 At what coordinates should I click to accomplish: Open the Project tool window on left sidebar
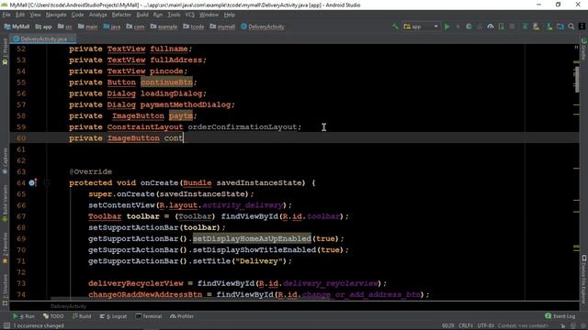click(5, 52)
